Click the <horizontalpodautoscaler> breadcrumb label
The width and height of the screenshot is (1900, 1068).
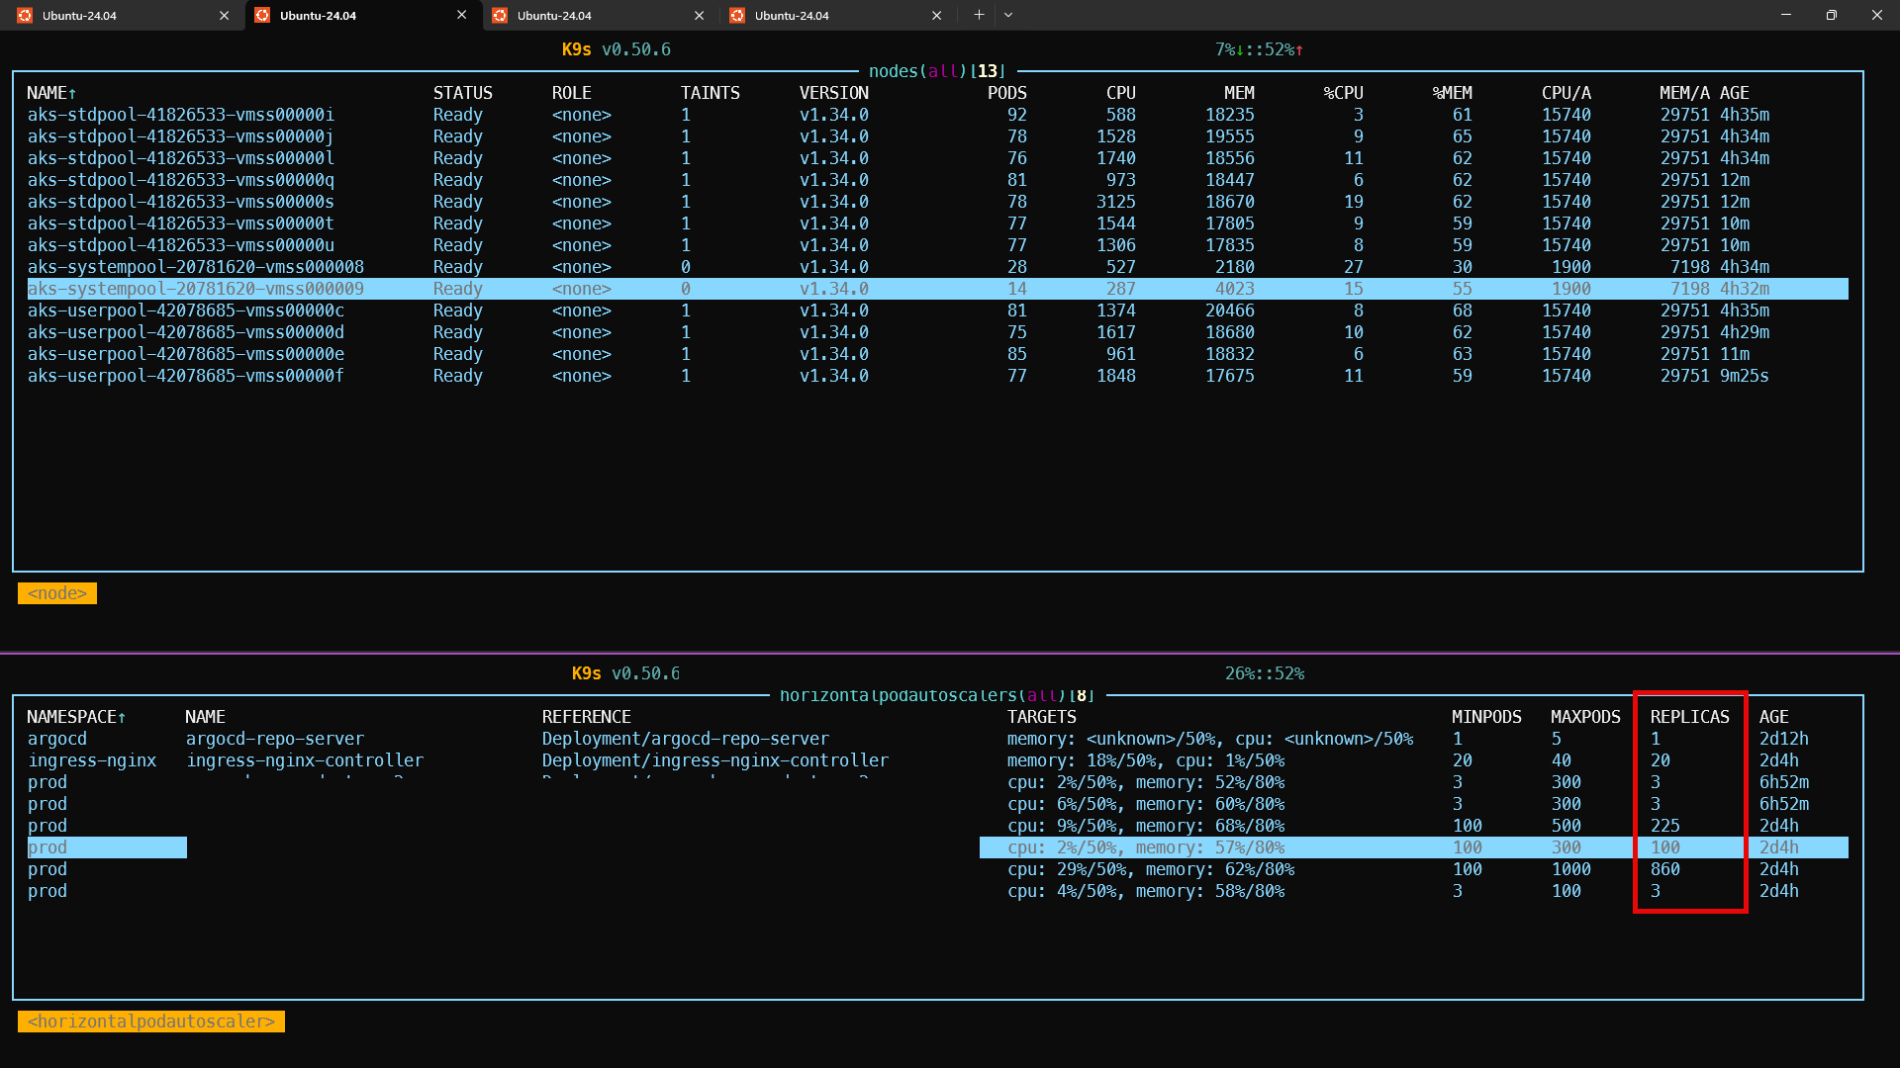pos(151,1022)
